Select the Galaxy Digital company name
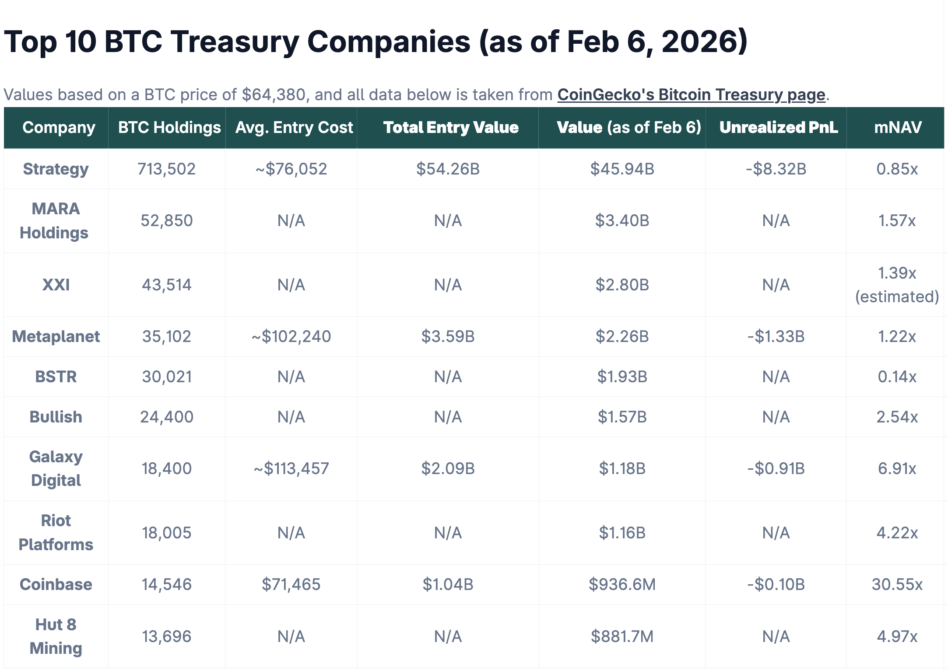The image size is (948, 670). pos(56,468)
